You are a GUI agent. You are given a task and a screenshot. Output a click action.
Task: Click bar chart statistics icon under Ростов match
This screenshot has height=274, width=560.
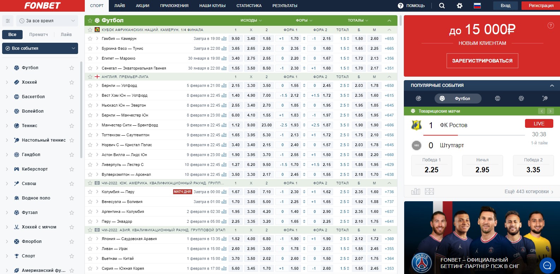point(416,191)
